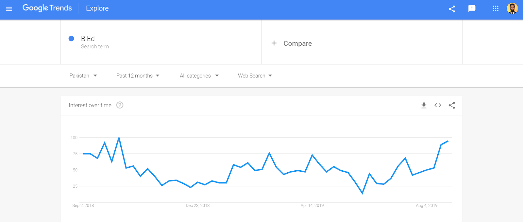Open the send feedback icon

click(472, 9)
